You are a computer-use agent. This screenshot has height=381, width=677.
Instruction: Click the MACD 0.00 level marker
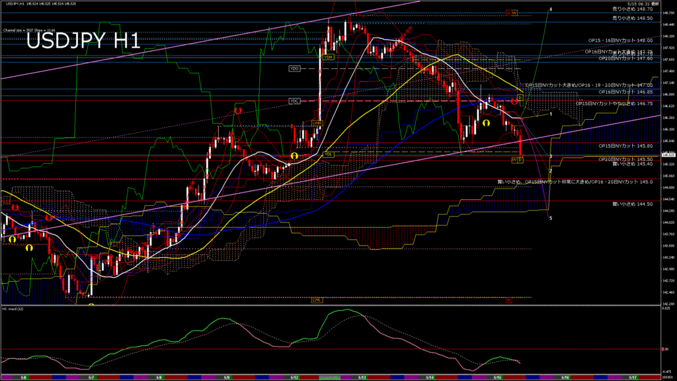(x=665, y=349)
